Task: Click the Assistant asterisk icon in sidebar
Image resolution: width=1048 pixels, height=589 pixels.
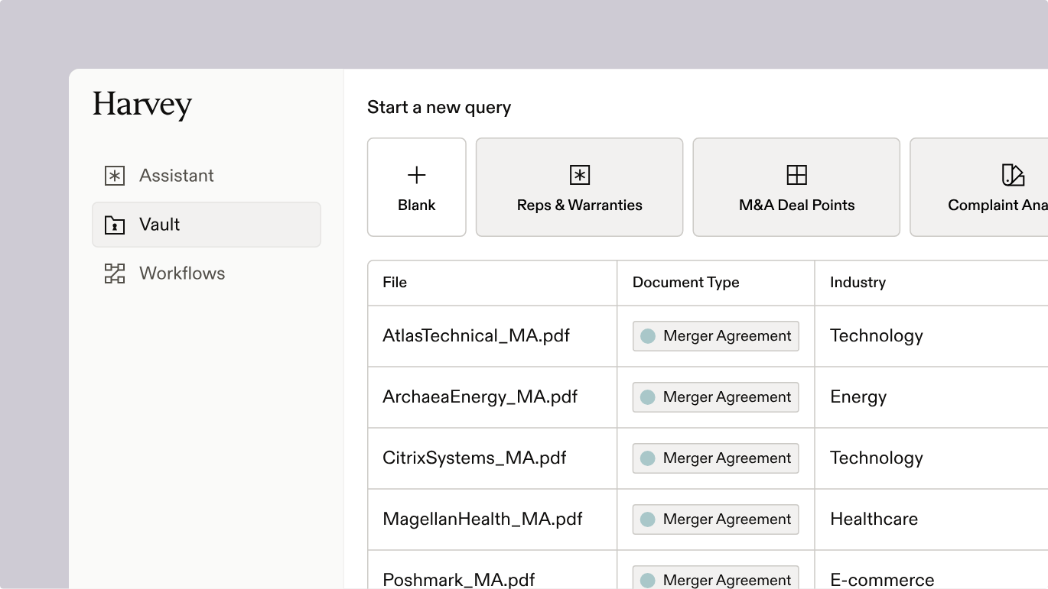Action: (115, 176)
